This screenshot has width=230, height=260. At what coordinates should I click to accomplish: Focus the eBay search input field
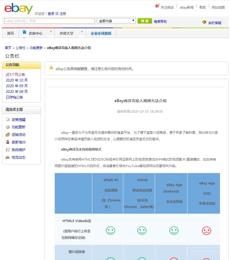click(50, 21)
